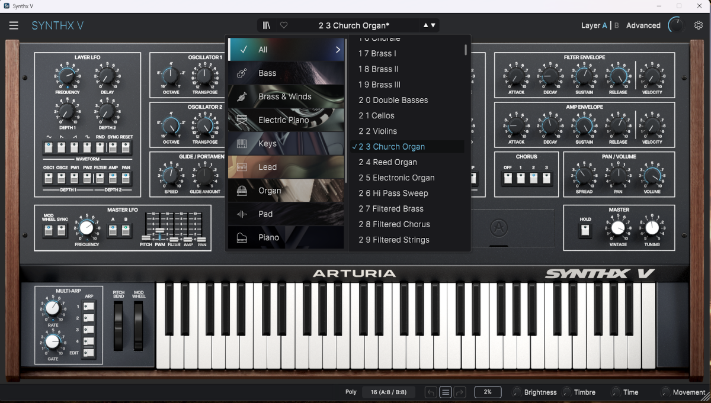The image size is (711, 403).
Task: Click the 2% CPU meter button
Action: tap(488, 392)
